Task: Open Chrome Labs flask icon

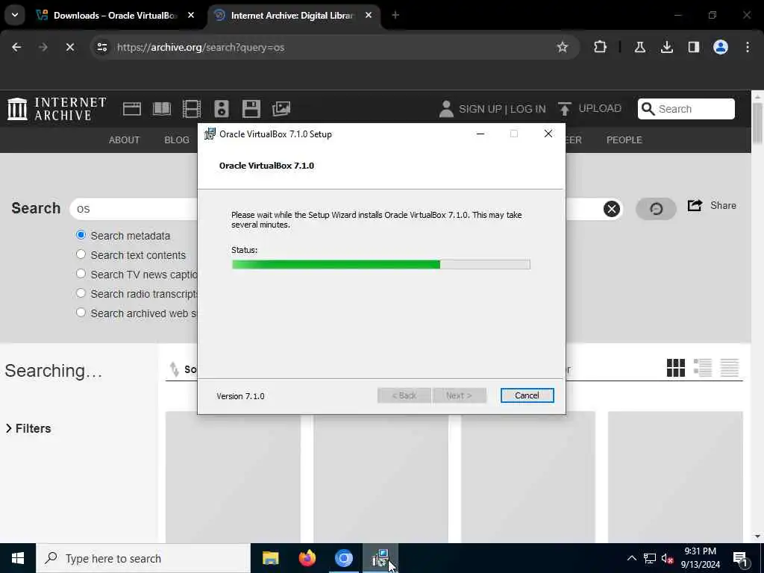Action: pos(639,47)
